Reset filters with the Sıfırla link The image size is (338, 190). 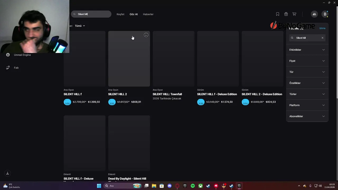click(322, 28)
